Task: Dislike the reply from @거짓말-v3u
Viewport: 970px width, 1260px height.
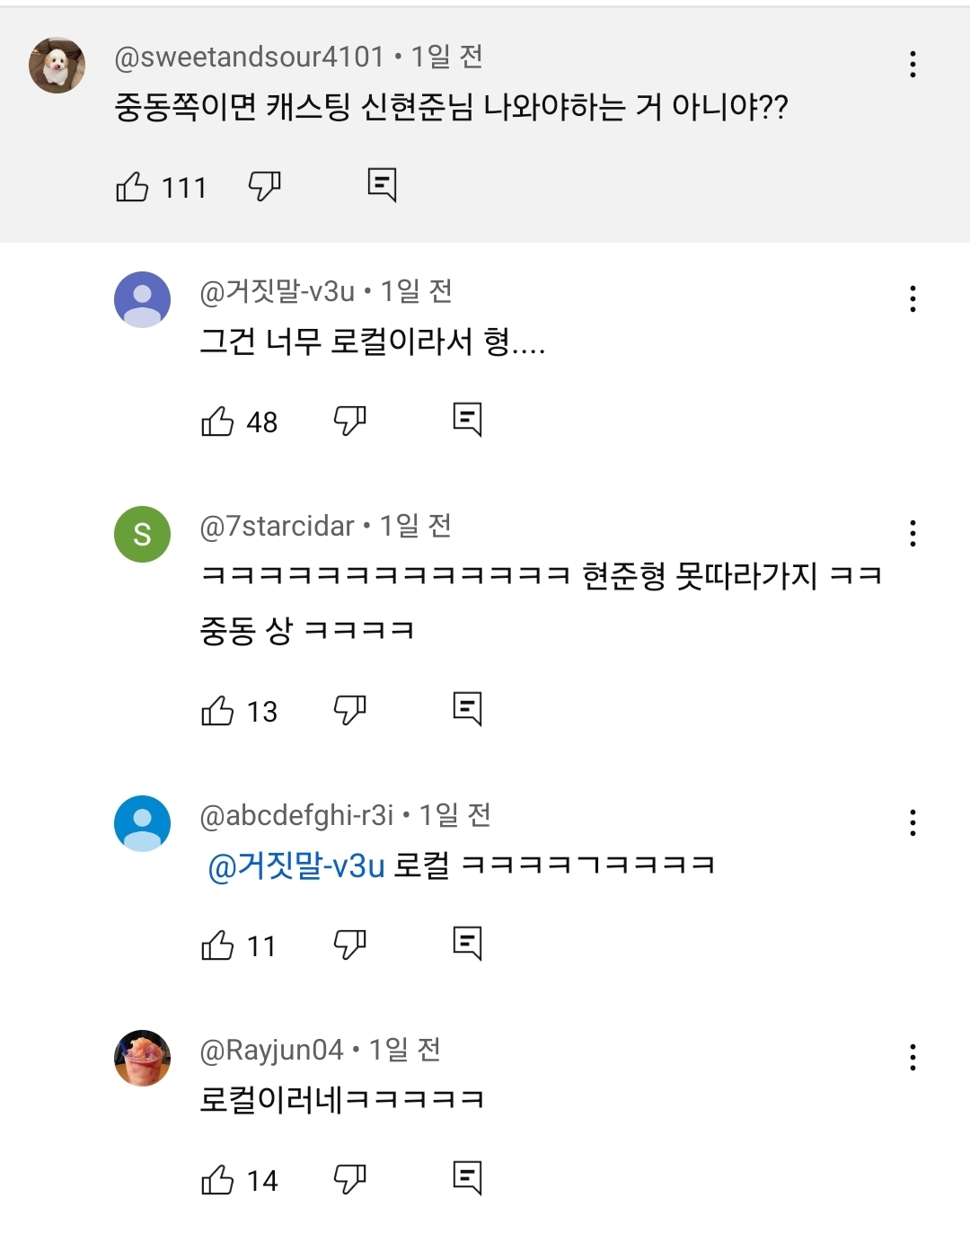Action: coord(349,420)
